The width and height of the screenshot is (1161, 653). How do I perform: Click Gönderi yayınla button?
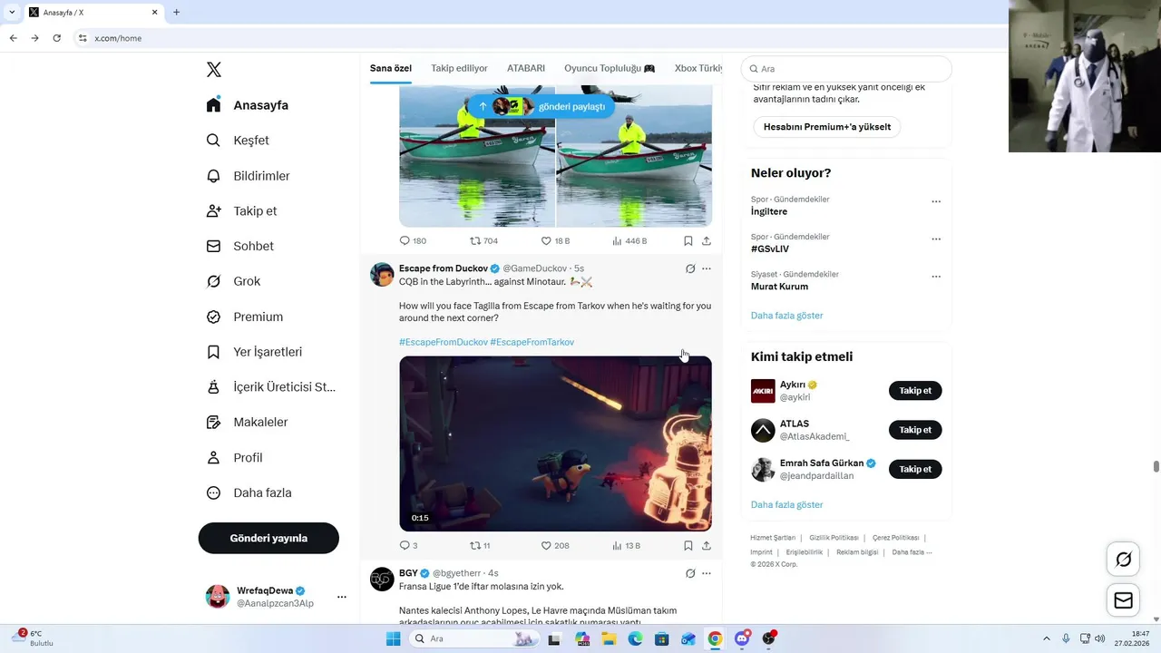268,538
